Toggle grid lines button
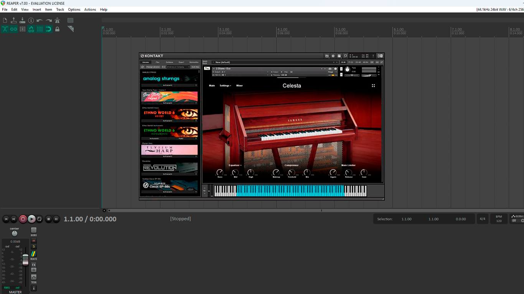The height and width of the screenshot is (294, 524). tap(40, 29)
